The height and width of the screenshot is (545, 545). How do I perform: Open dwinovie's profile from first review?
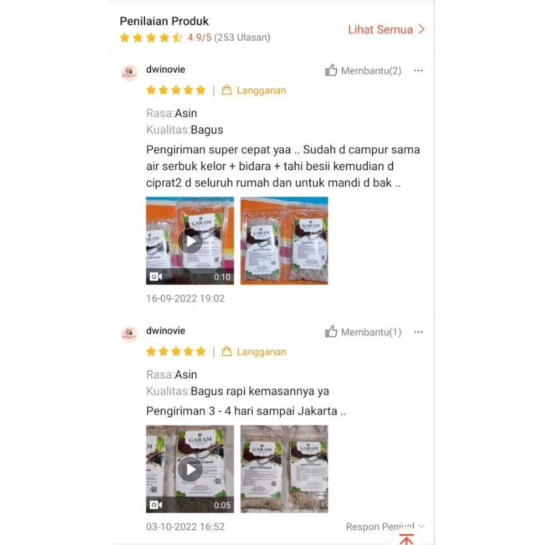(166, 69)
